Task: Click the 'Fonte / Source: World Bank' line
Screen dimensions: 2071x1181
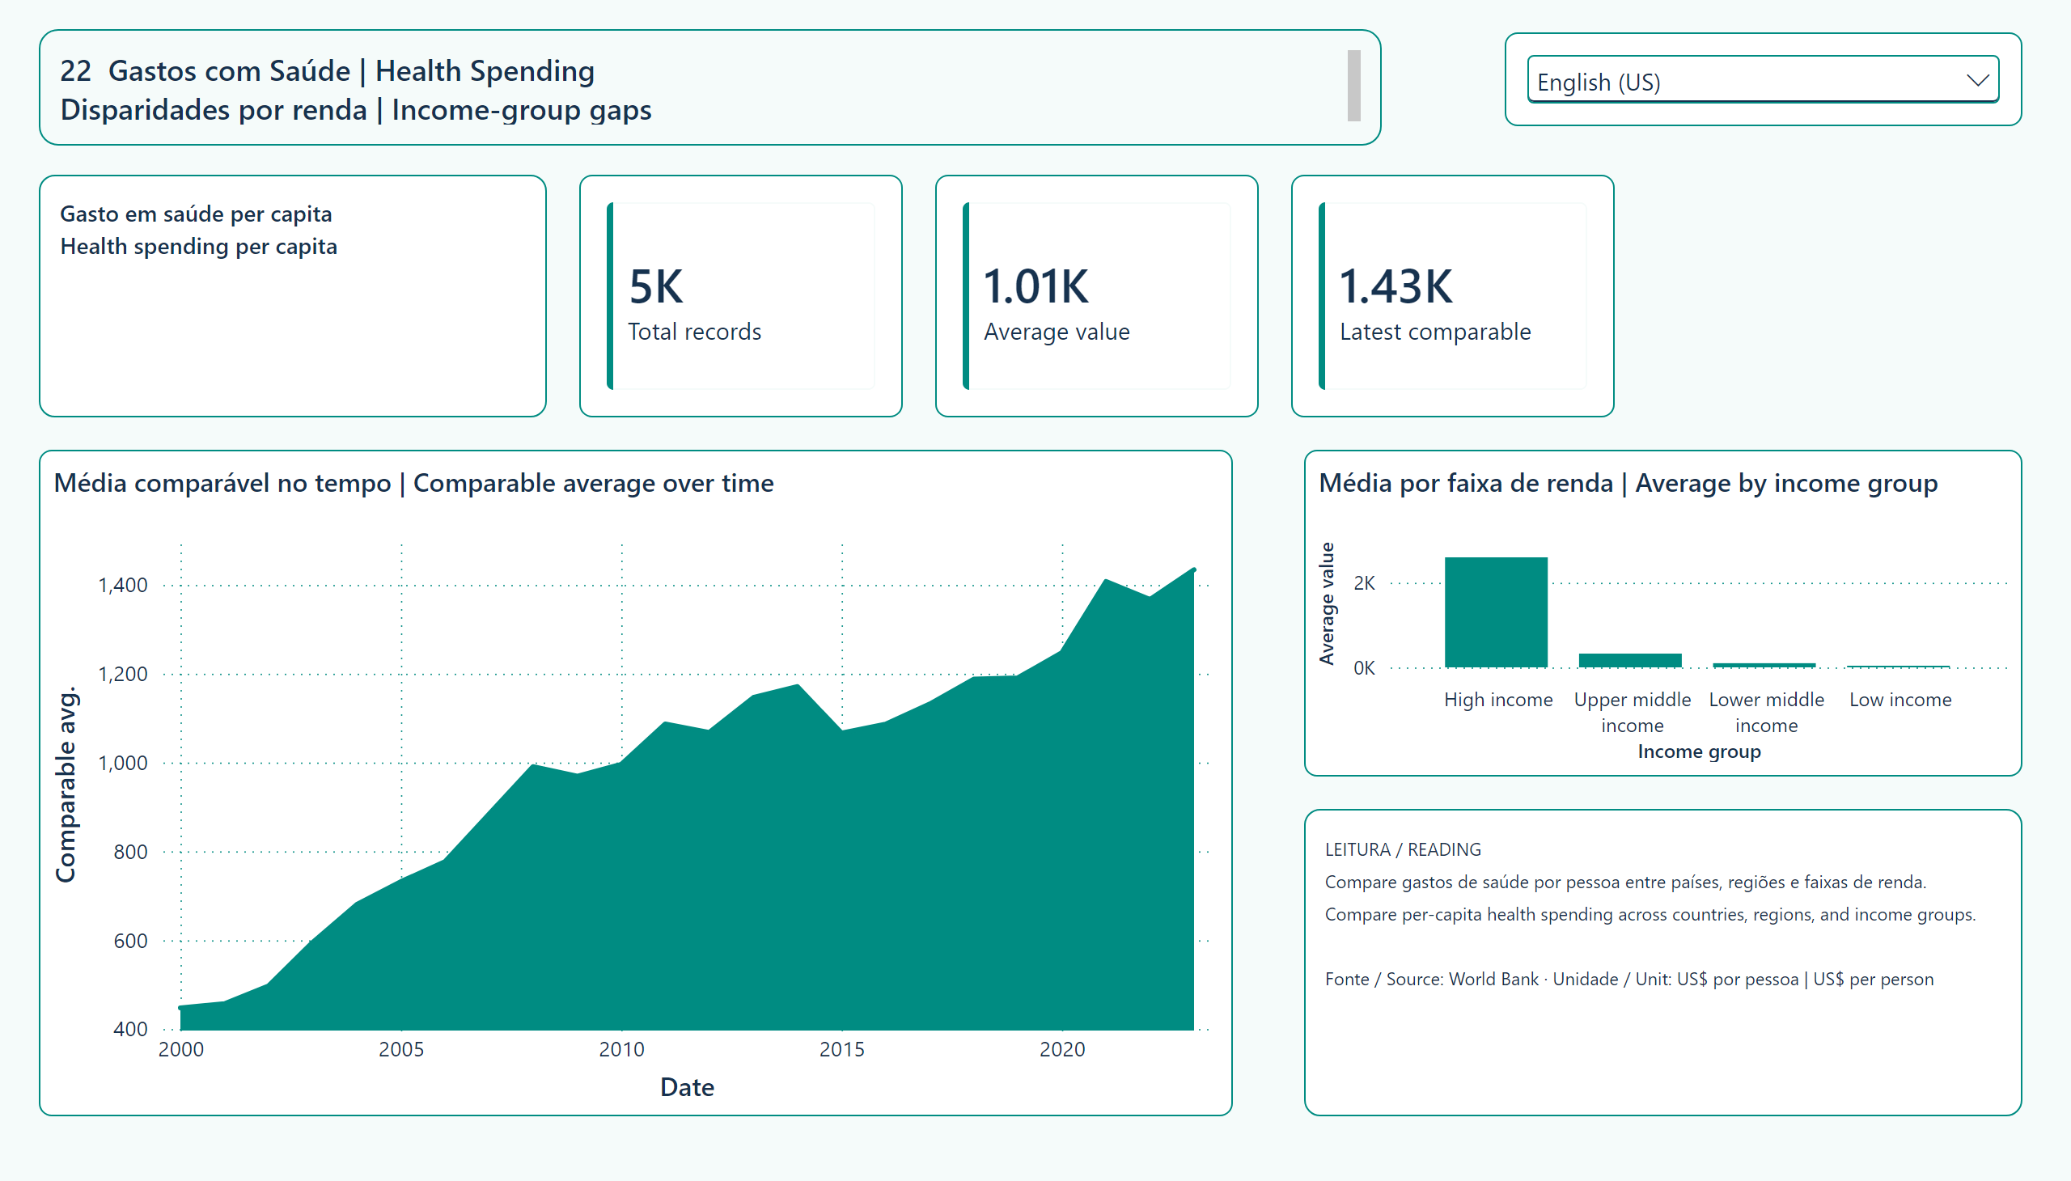Action: click(1629, 979)
